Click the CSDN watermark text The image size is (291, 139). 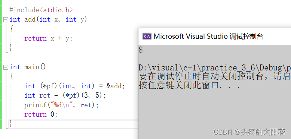tap(249, 132)
